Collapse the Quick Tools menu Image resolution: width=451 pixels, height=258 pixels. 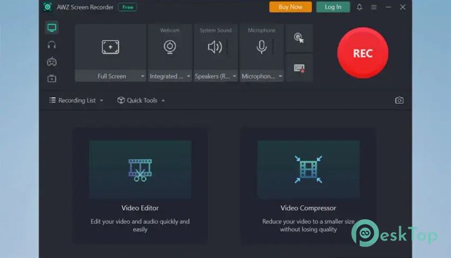pos(141,100)
